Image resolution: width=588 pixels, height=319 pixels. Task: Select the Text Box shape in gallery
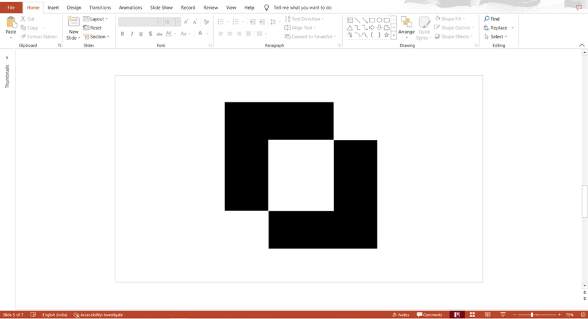(x=350, y=20)
